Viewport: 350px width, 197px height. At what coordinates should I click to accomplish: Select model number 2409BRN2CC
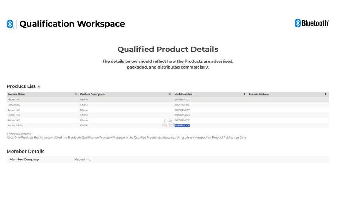182,120
